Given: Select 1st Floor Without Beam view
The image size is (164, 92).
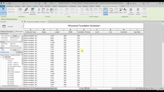Looking at the screenshot, I should (14, 66).
